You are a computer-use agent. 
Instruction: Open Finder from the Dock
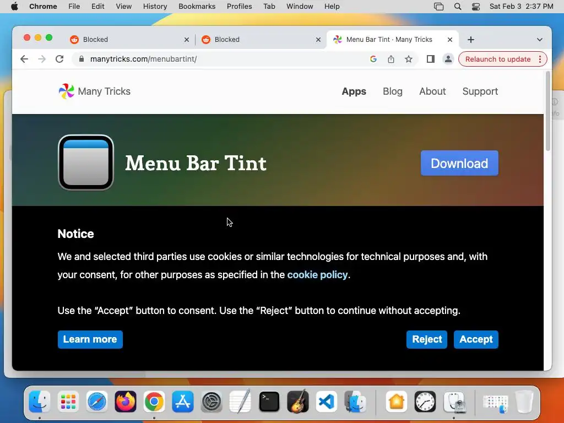coord(39,402)
